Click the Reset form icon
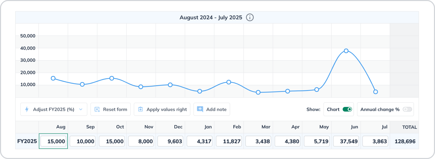This screenshot has height=159, width=435. (x=97, y=109)
